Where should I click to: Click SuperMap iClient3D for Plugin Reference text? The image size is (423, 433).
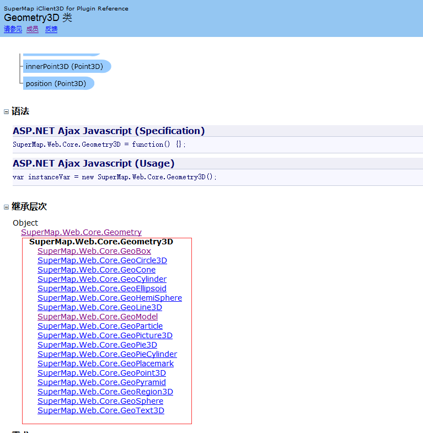point(66,9)
